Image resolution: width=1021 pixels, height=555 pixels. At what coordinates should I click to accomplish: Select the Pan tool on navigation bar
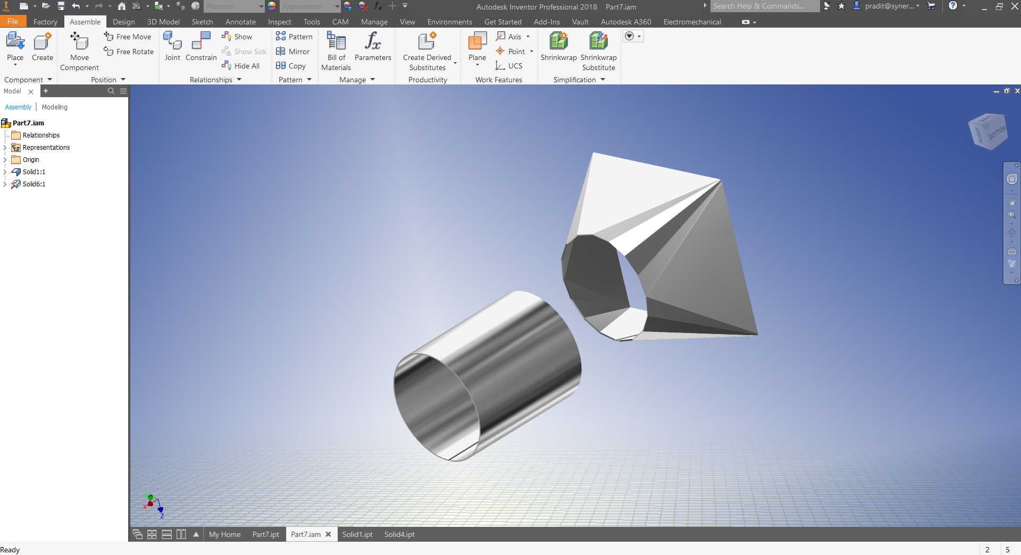click(1012, 202)
